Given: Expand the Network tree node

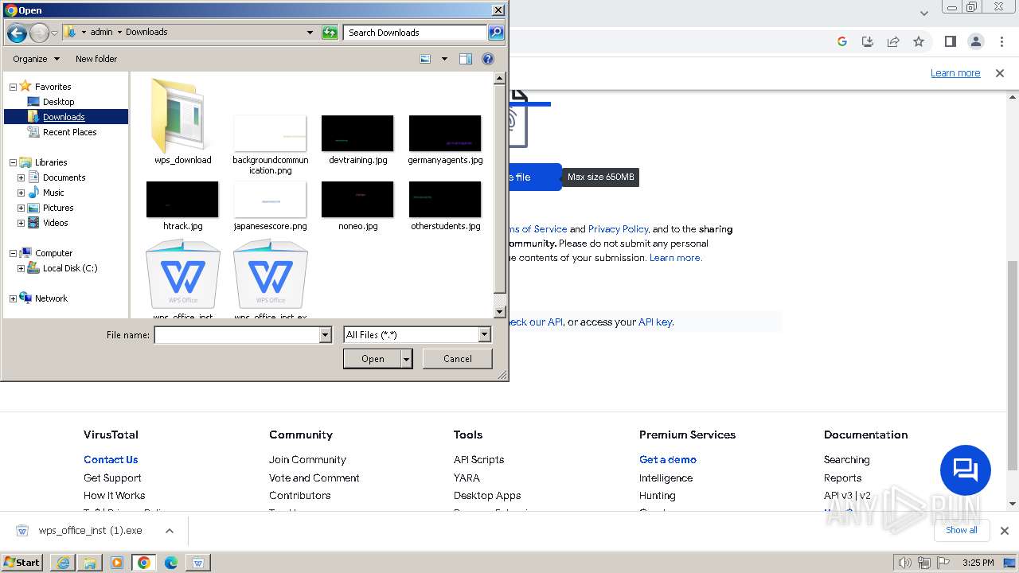Looking at the screenshot, I should (13, 298).
